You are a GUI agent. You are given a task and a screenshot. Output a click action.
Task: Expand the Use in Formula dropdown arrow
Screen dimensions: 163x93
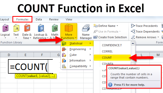120,31
